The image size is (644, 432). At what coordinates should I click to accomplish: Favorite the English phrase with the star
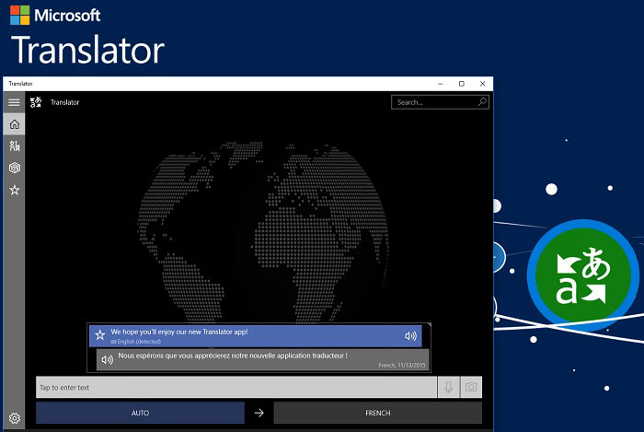click(99, 335)
